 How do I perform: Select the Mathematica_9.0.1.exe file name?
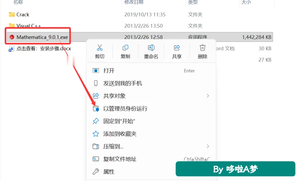pos(42,37)
